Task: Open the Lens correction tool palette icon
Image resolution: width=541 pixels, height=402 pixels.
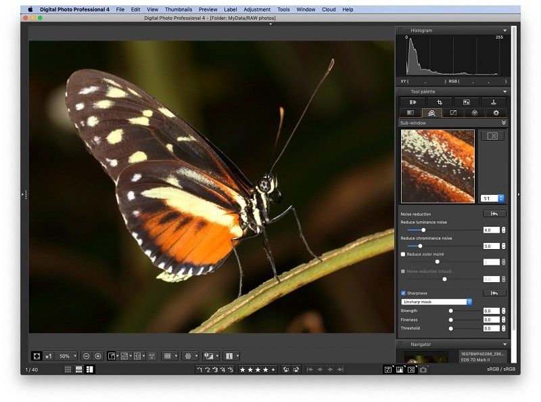Action: (x=475, y=113)
